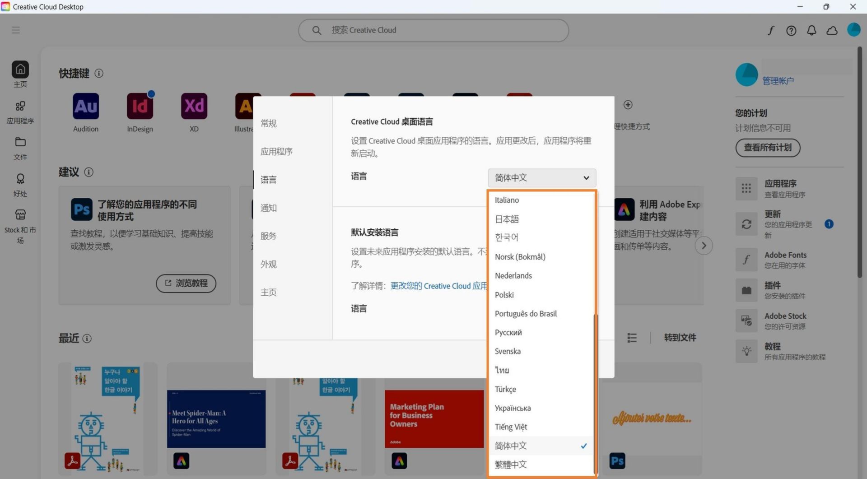Select Português do Brasil from language list
The height and width of the screenshot is (479, 867).
click(x=541, y=314)
